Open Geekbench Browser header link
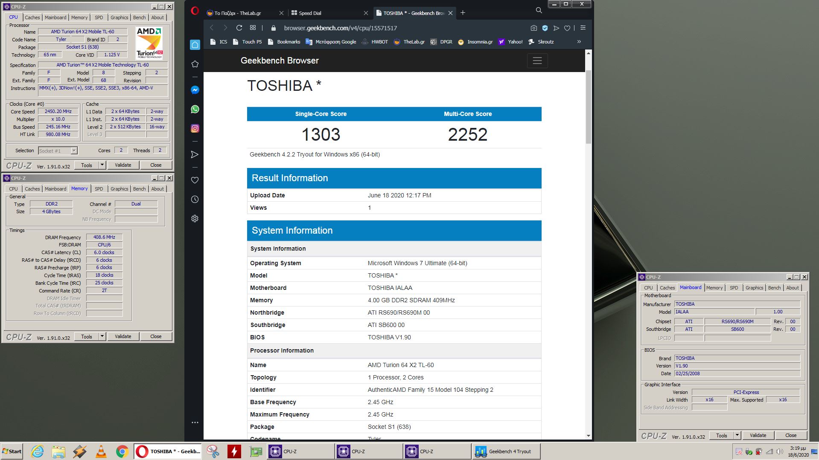This screenshot has width=819, height=460. click(x=280, y=61)
